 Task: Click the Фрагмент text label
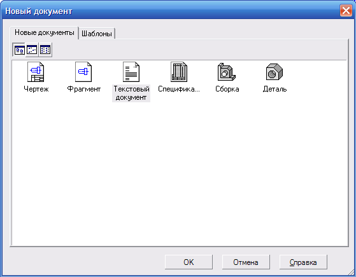tap(84, 89)
